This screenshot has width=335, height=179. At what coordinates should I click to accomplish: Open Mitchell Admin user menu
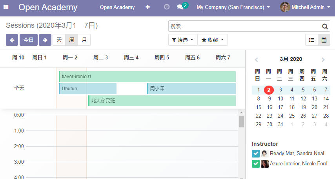[x=305, y=7]
